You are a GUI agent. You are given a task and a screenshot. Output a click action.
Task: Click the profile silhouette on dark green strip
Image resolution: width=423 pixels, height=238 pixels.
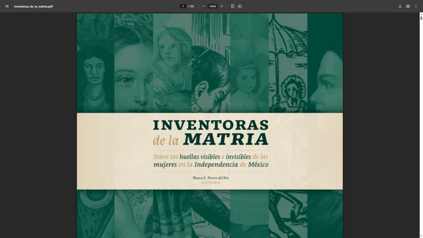pyautogui.click(x=325, y=63)
